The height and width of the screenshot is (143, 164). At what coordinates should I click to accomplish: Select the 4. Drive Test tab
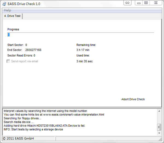click(x=12, y=16)
